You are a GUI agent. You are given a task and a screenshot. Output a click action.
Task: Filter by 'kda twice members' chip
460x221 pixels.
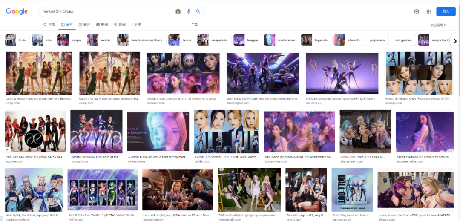click(142, 40)
